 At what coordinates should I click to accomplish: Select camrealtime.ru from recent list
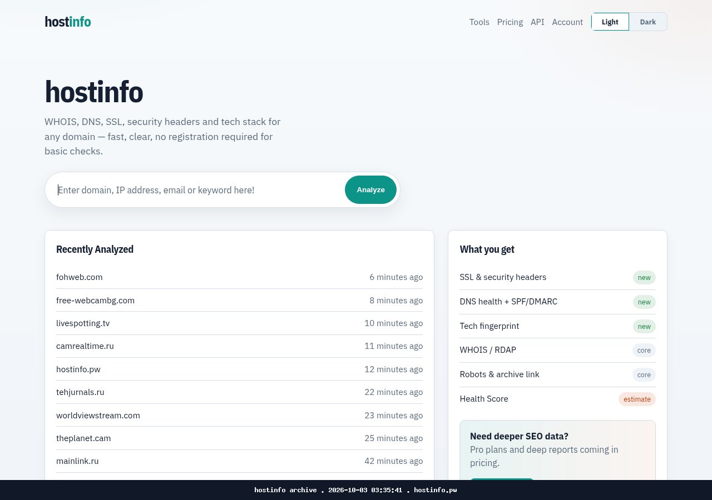tap(85, 346)
